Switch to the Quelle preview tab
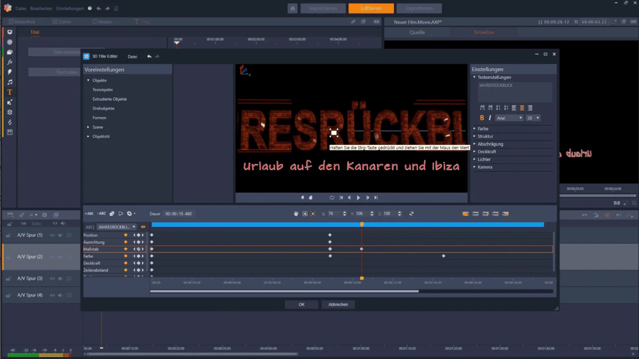639x359 pixels. pyautogui.click(x=417, y=32)
